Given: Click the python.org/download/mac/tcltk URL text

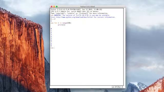Looking at the screenshot, I should (75, 17).
